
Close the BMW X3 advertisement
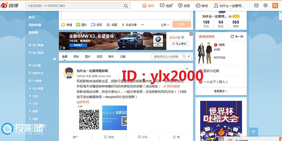[x=191, y=34]
